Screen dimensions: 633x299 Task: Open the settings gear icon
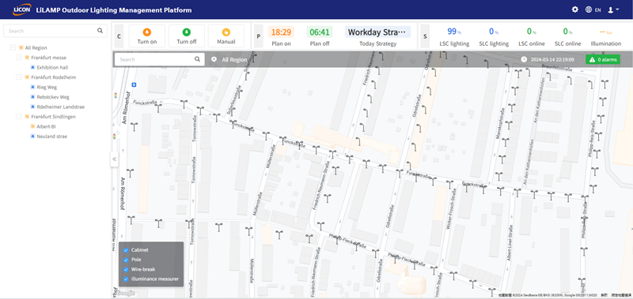575,9
